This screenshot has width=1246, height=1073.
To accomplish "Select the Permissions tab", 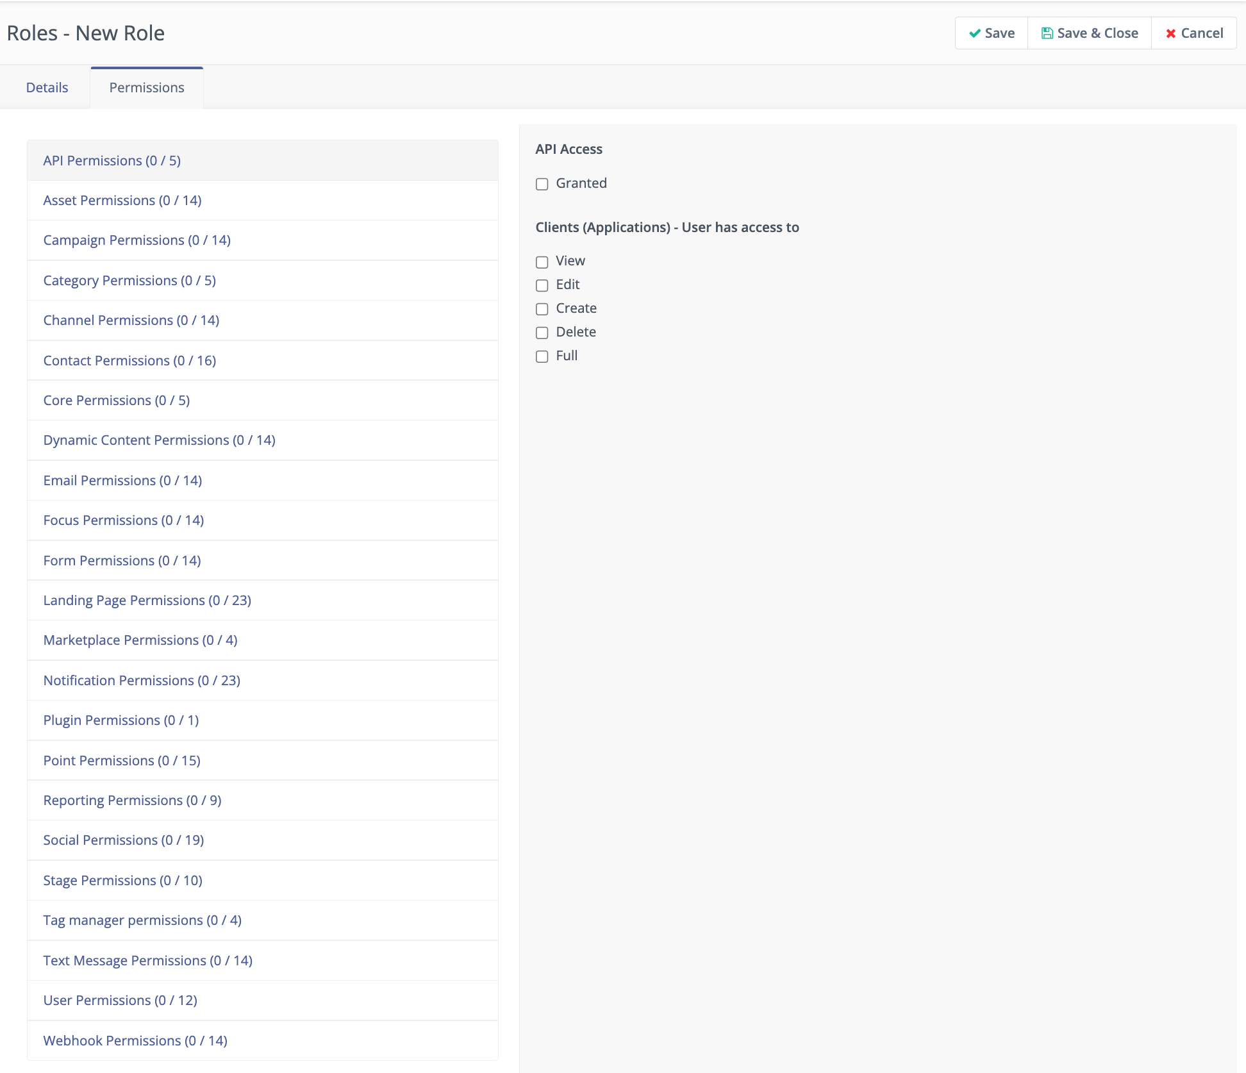I will coord(147,88).
